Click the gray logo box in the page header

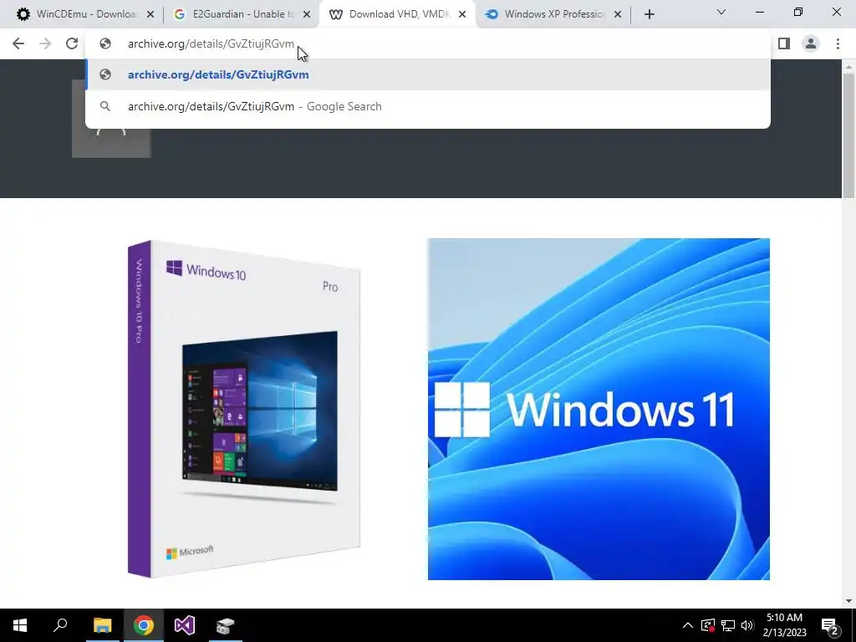111,143
